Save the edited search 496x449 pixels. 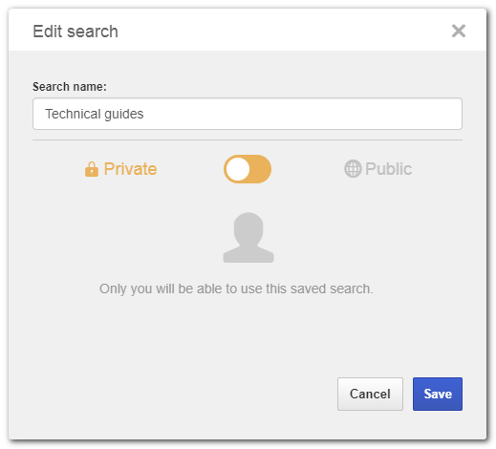click(x=438, y=394)
